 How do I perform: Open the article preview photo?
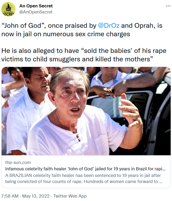tap(86, 111)
